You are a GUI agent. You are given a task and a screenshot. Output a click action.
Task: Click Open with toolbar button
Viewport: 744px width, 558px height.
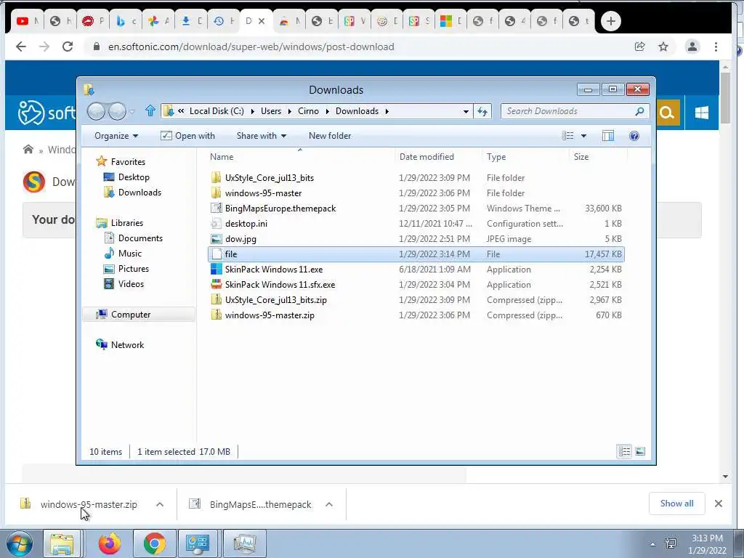click(188, 136)
